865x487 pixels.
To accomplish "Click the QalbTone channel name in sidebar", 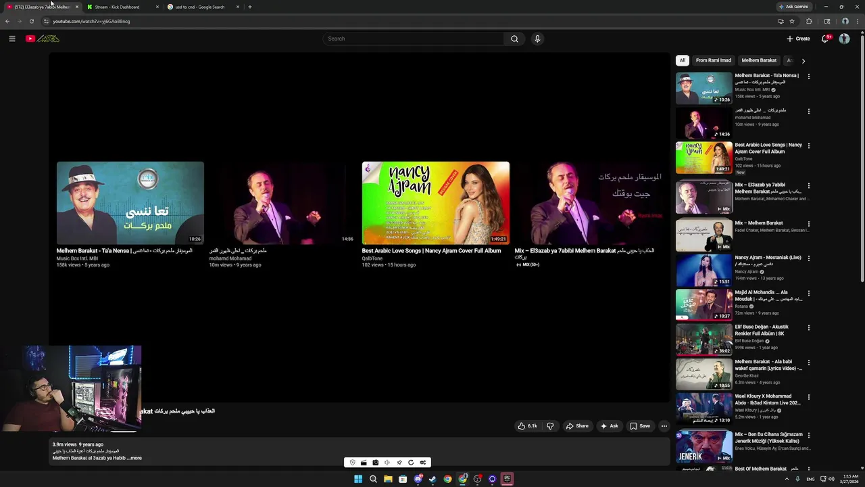I will coord(743,159).
